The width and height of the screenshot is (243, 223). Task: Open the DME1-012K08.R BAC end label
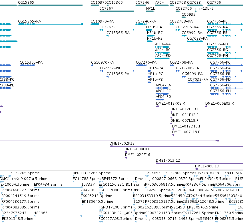pos(171,104)
